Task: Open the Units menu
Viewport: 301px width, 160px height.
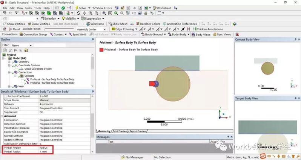Action: point(28,8)
